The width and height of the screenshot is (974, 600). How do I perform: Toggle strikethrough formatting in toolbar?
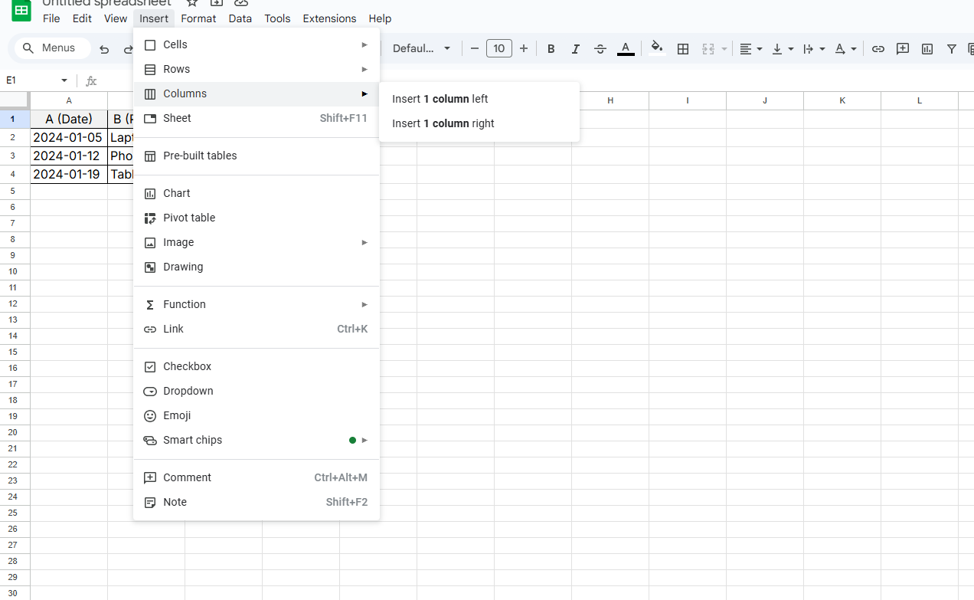(600, 48)
